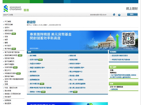This screenshot has height=105, width=141.
Task: Open 信用卡海外自動櫃員機提款設定 in sidebar
Action: tap(14, 80)
